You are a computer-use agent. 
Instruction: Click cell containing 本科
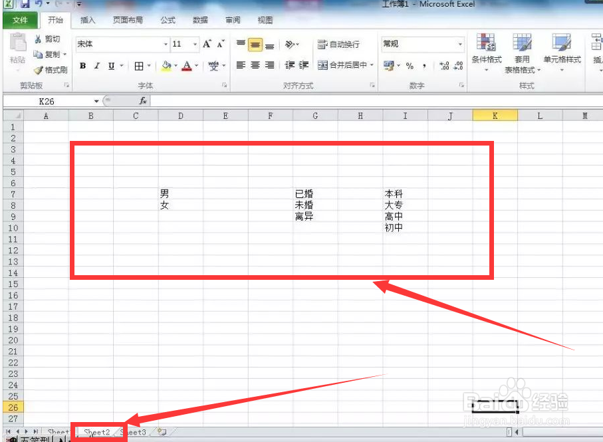click(405, 193)
